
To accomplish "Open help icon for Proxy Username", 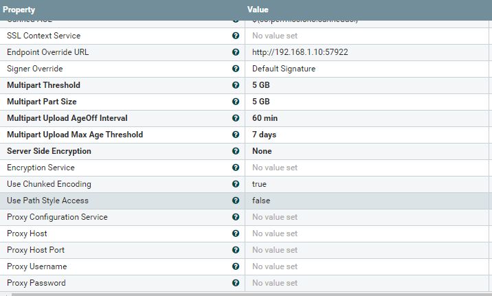I will (x=236, y=266).
